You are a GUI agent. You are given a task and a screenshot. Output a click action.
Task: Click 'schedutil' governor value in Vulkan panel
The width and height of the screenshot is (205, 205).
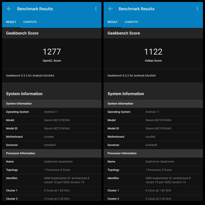pyautogui.click(x=151, y=145)
